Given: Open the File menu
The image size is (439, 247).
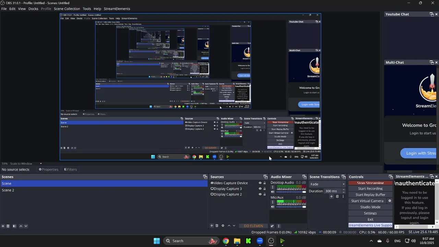Looking at the screenshot, I should pyautogui.click(x=4, y=9).
